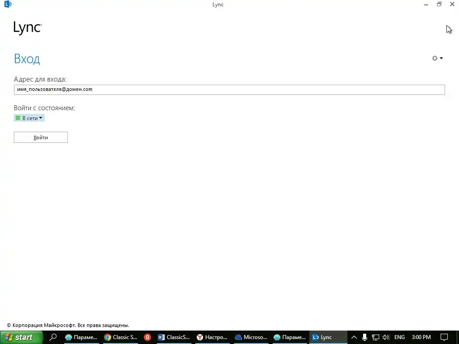459x344 pixels.
Task: Expand the status dropdown showing "В сети"
Action: [29, 118]
